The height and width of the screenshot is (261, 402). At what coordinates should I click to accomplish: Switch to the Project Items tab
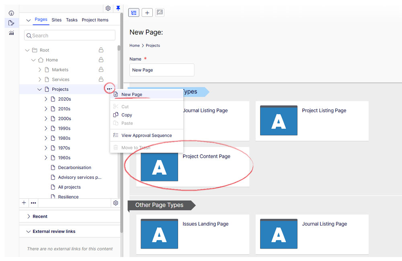(x=95, y=20)
